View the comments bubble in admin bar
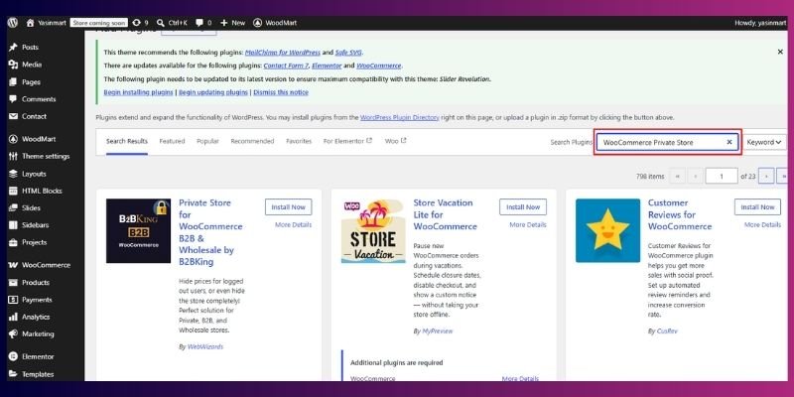 tap(203, 23)
